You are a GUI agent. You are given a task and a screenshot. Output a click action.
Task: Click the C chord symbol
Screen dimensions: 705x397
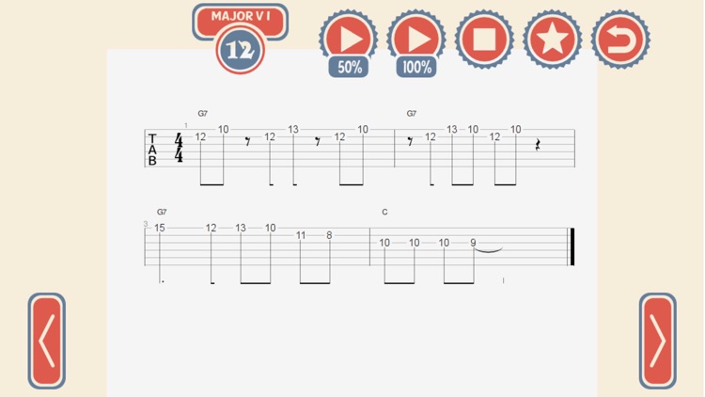tap(384, 212)
